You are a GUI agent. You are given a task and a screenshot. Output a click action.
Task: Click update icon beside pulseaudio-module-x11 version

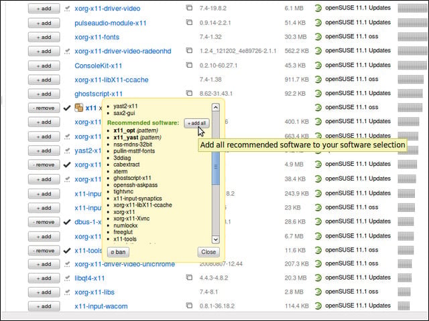click(x=189, y=22)
